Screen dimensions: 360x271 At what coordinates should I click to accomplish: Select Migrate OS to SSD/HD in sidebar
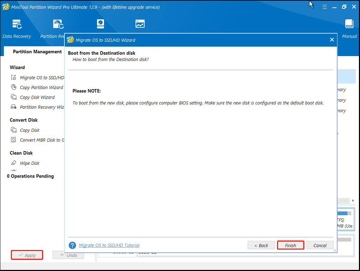coord(42,78)
